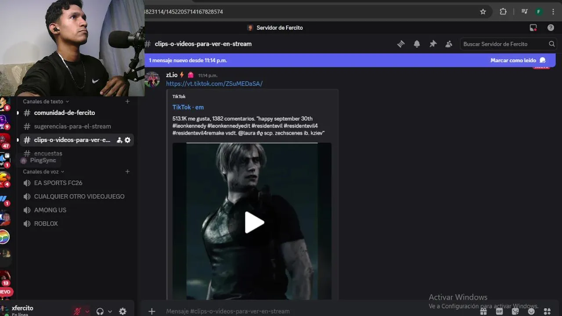The image size is (562, 316).
Task: Click Marcar como leído button
Action: point(518,60)
